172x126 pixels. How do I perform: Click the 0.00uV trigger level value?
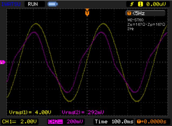click(x=156, y=4)
